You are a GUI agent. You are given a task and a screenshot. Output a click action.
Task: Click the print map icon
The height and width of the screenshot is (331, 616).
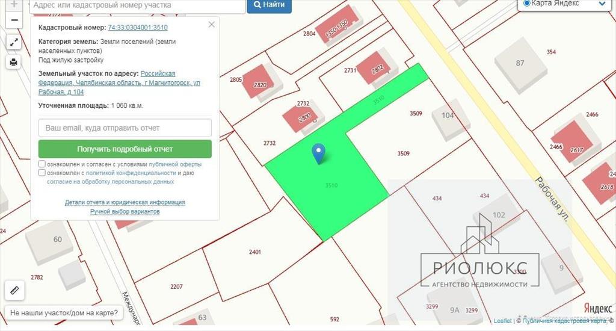pos(14,62)
